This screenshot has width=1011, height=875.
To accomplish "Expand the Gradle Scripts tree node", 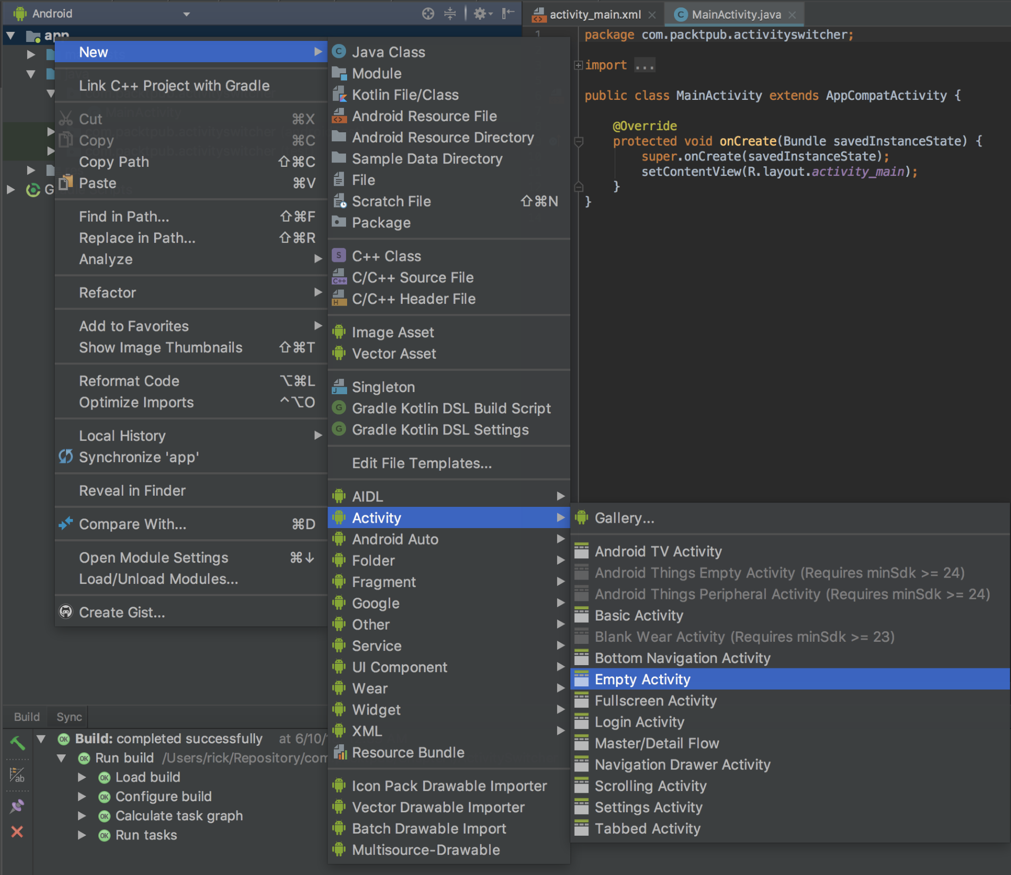I will (10, 189).
